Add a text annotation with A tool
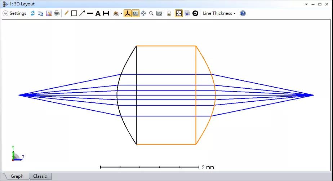This screenshot has height=181, width=333. [98, 13]
